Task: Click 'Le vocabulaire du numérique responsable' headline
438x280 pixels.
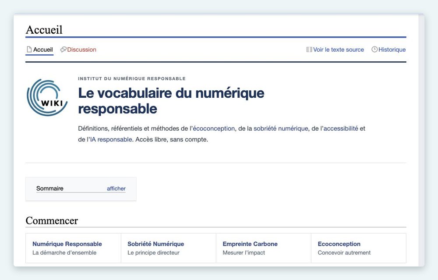Action: 171,101
